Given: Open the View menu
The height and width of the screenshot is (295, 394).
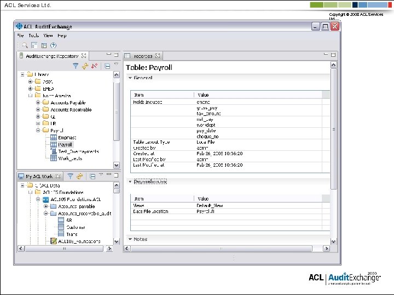Looking at the screenshot, I should [x=48, y=36].
